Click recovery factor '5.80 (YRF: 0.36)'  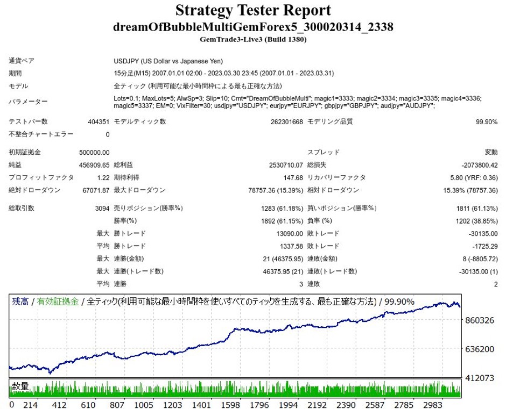pos(474,177)
